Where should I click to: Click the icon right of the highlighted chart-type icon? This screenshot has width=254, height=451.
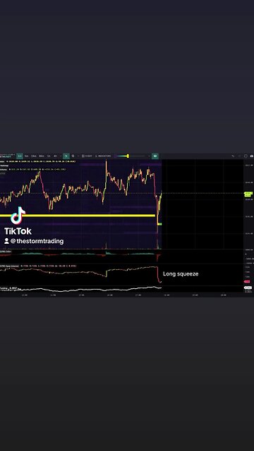[73, 156]
